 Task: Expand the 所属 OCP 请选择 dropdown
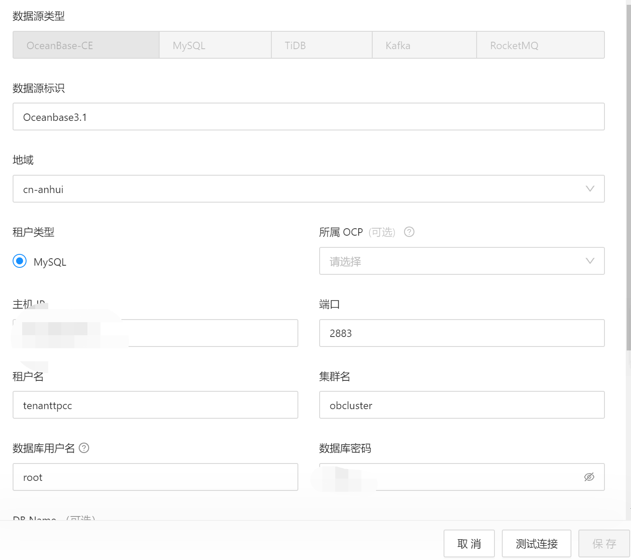tap(462, 261)
